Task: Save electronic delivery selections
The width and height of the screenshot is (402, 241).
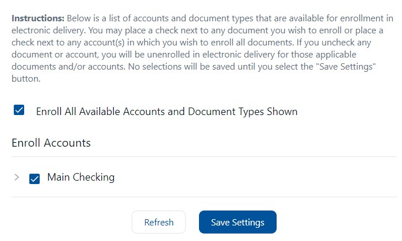Action: point(238,222)
